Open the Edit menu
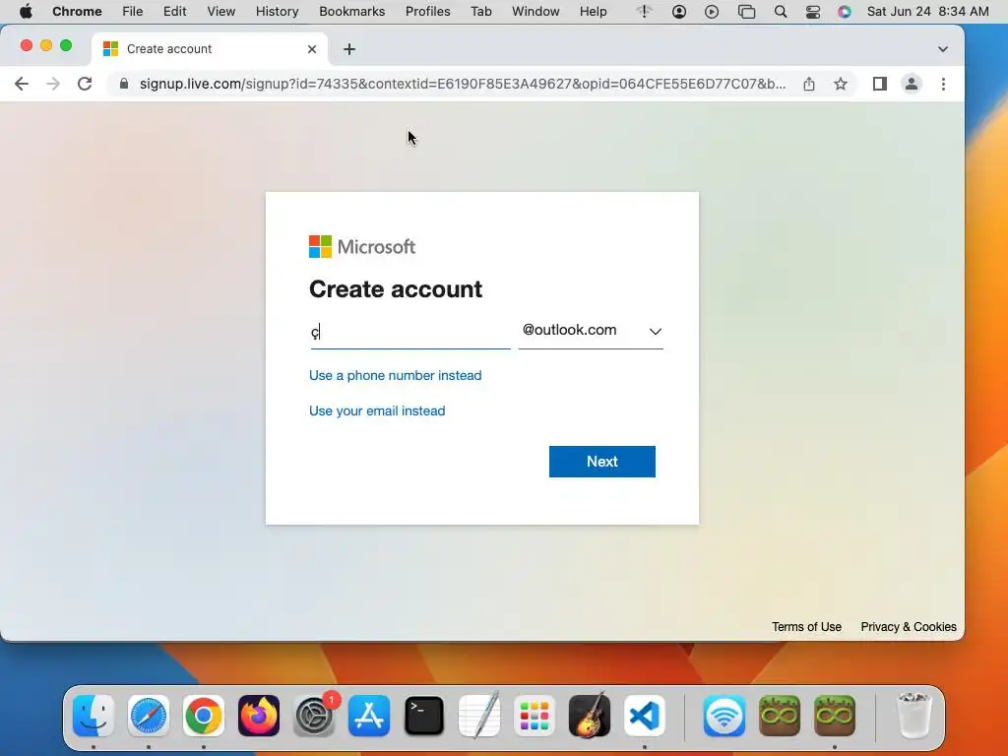The image size is (1008, 756). (x=174, y=12)
